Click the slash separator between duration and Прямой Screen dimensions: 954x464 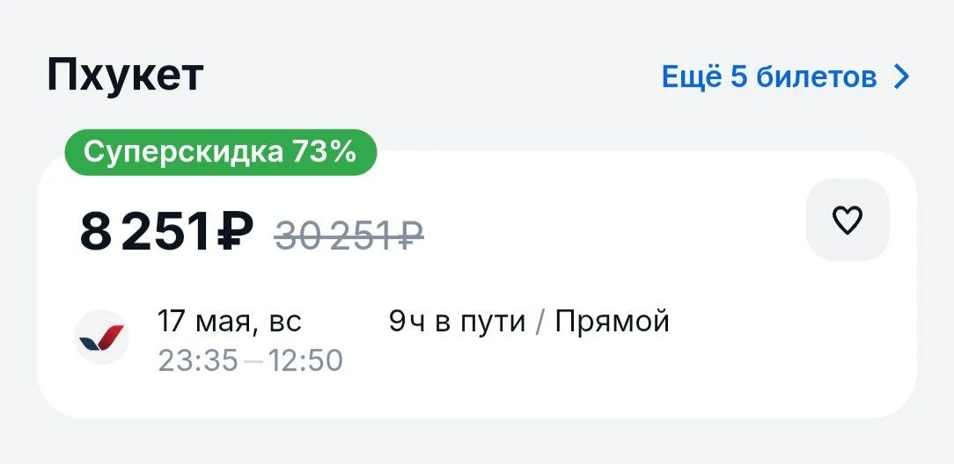click(x=538, y=322)
